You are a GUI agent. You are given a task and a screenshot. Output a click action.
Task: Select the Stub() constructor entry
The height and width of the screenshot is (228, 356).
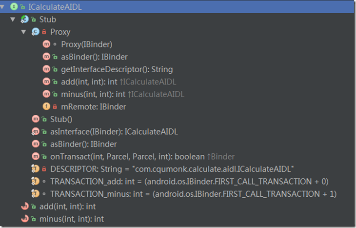[x=61, y=119]
